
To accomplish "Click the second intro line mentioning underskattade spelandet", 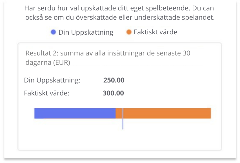I will click(120, 17).
